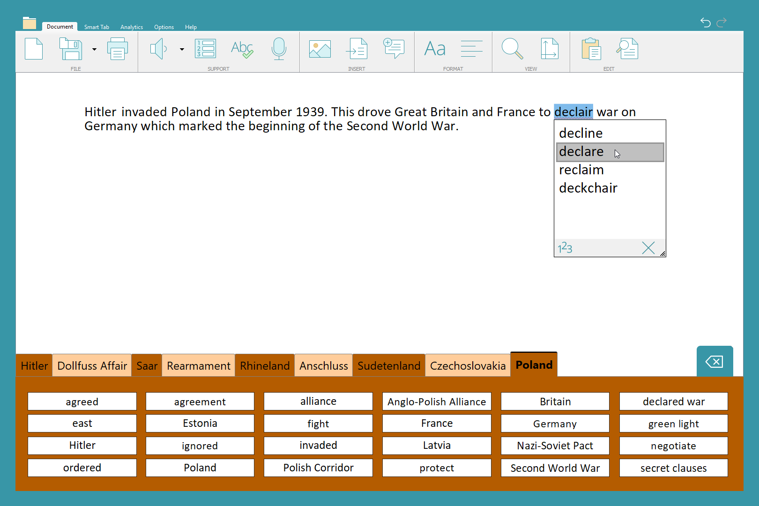Click the undo arrow

pyautogui.click(x=705, y=22)
